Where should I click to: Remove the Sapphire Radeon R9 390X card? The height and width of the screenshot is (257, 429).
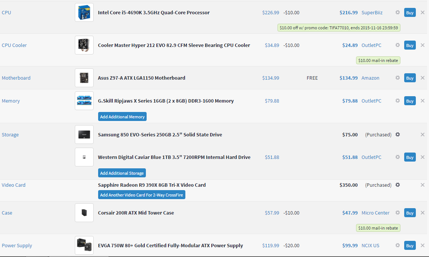point(423,185)
